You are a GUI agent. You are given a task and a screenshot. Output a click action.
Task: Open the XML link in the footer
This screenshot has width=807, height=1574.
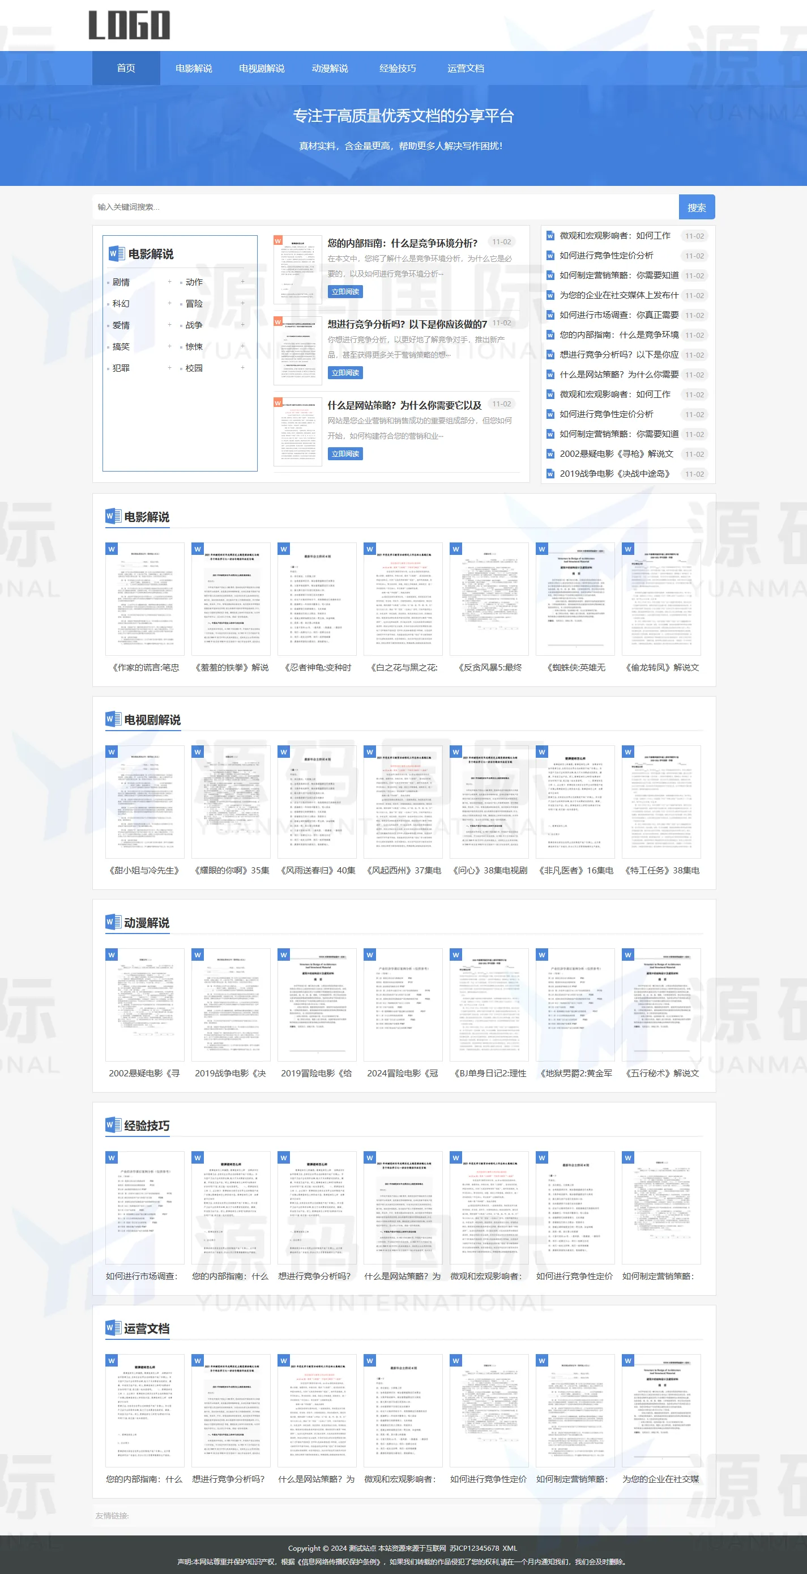(510, 1548)
